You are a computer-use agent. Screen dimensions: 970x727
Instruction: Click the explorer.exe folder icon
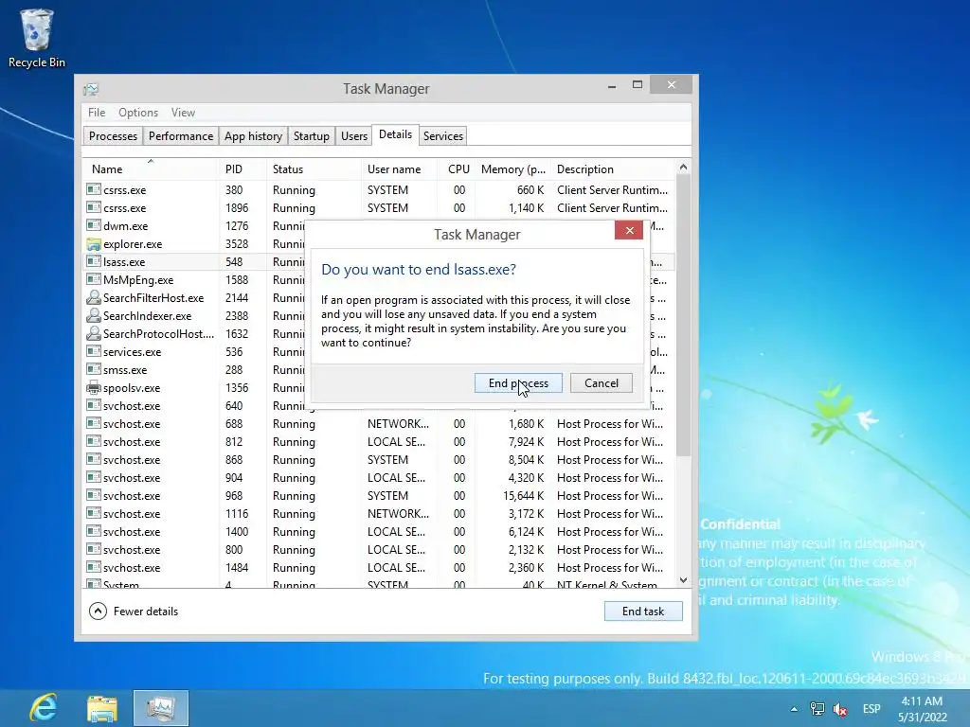94,244
